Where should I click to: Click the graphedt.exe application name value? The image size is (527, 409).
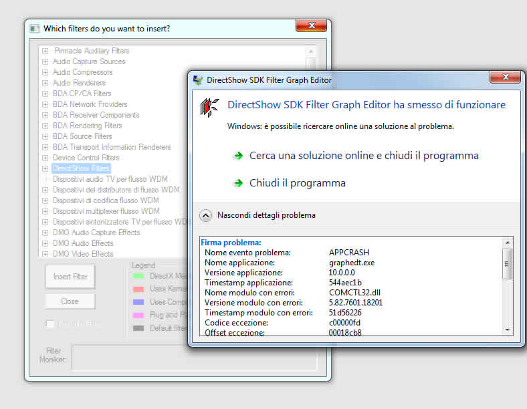pos(352,263)
